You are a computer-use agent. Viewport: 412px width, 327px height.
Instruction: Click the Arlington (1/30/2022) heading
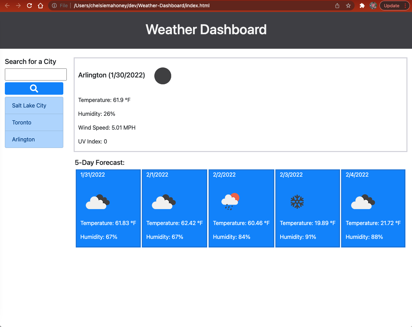112,75
